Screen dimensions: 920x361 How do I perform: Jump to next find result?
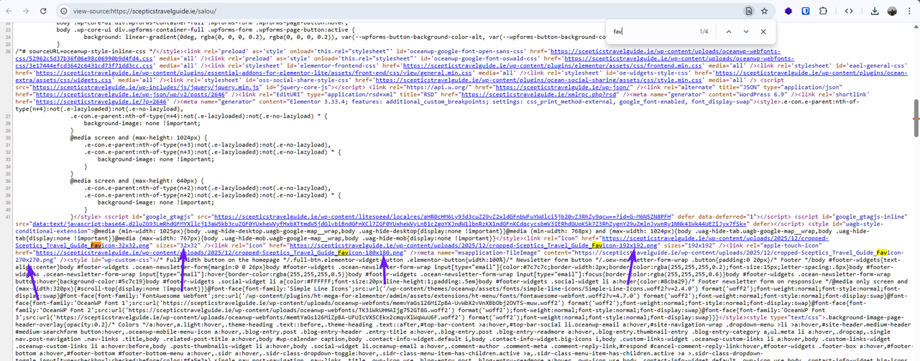pyautogui.click(x=746, y=32)
